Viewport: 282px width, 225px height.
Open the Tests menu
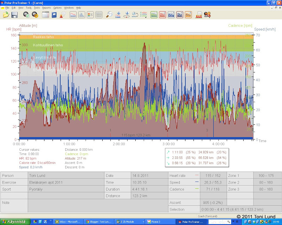(37, 7)
